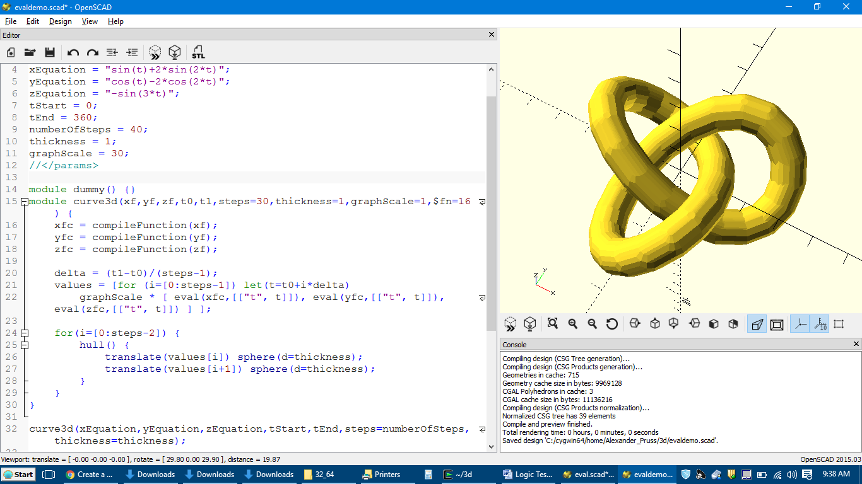This screenshot has width=862, height=484.
Task: Click the Undo arrow in editor toolbar
Action: coord(73,52)
